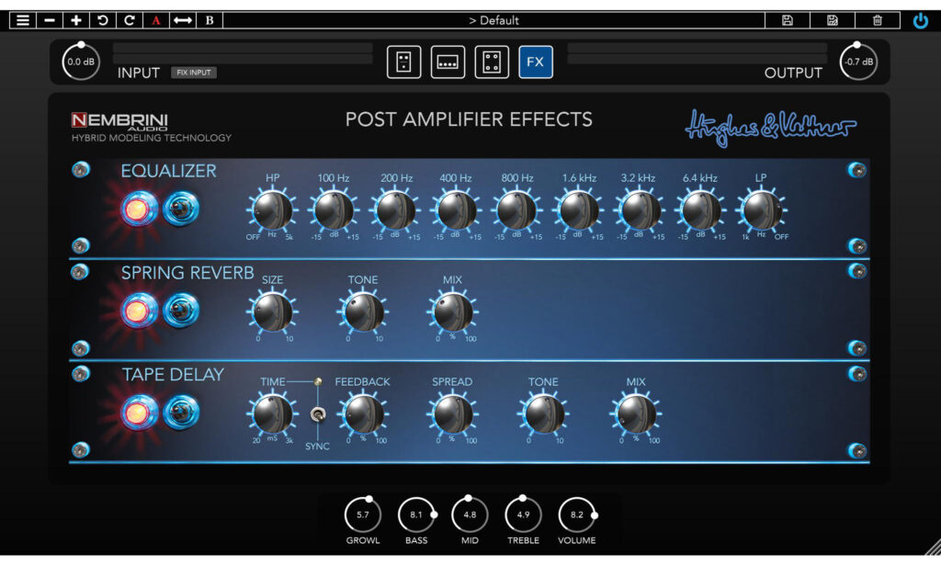Click the equalizer HP filter knob
Screen dimensions: 941x565
pos(272,210)
